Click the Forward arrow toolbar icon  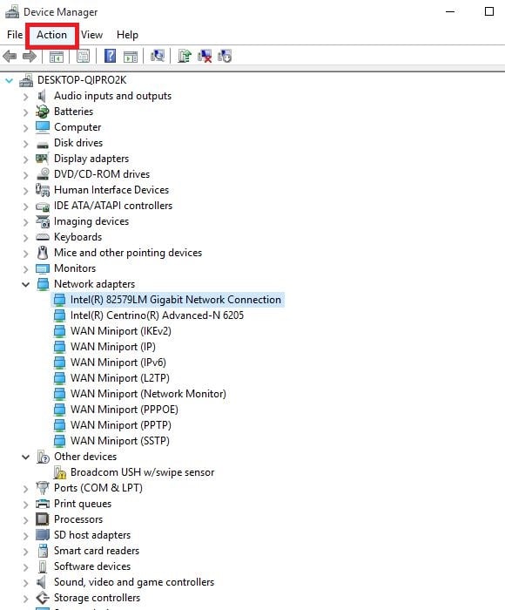click(30, 57)
